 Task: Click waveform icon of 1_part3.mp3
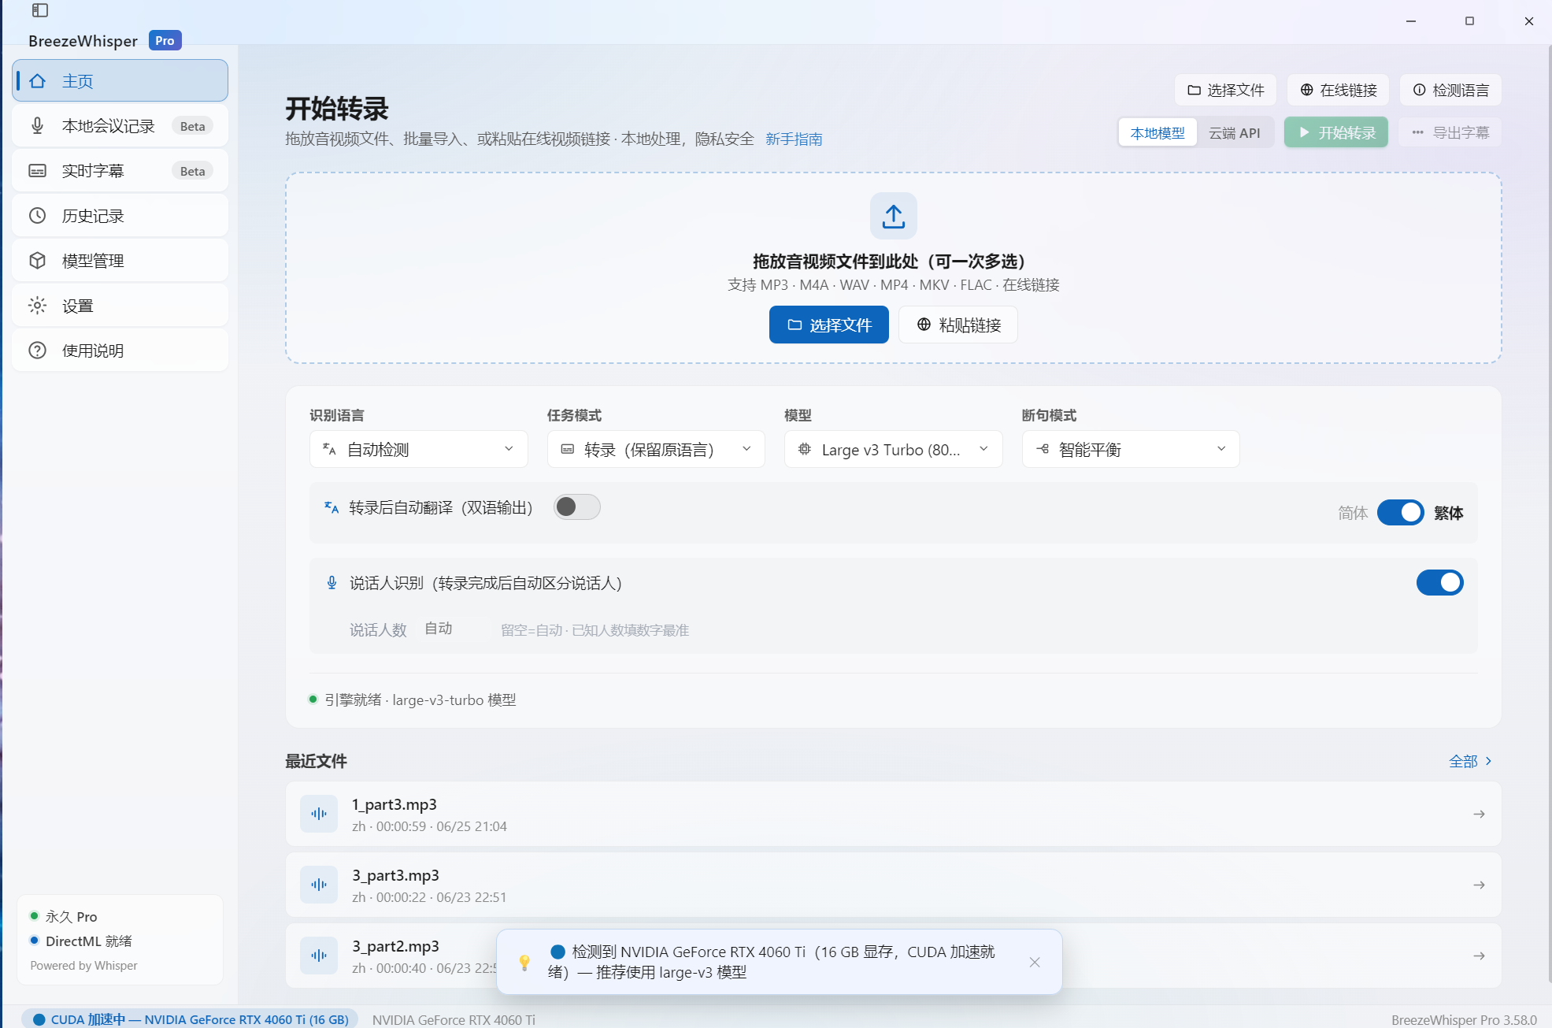coord(319,814)
